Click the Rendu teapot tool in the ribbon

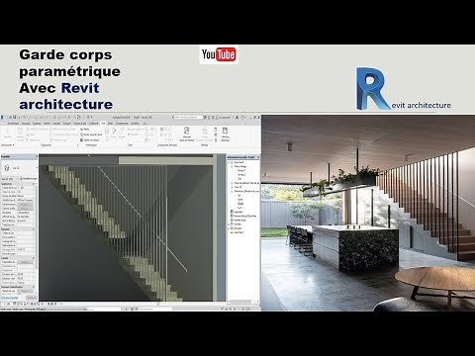click(84, 130)
